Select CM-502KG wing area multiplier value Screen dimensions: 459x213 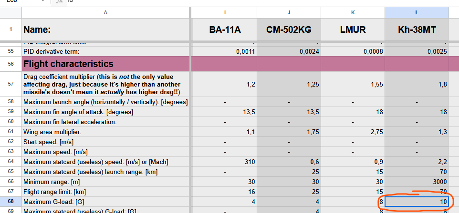[289, 132]
